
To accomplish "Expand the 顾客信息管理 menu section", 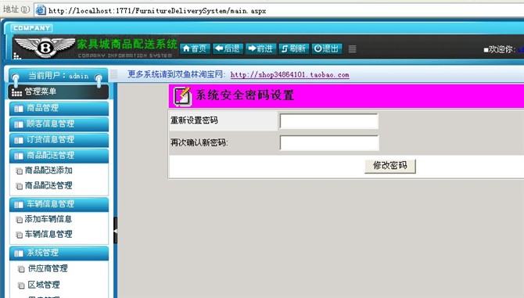I will (x=59, y=124).
